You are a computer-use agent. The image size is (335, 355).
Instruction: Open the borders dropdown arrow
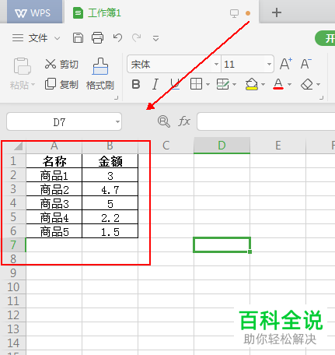coord(208,84)
